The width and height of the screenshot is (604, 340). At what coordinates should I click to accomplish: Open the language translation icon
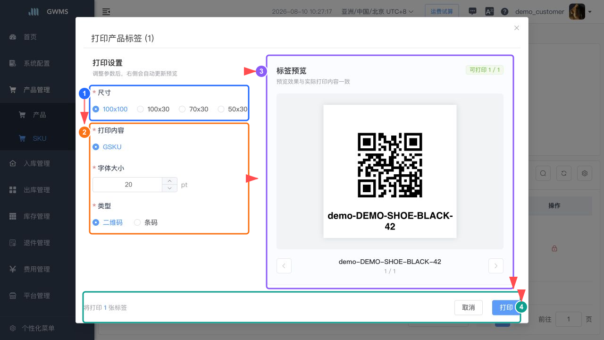click(489, 11)
